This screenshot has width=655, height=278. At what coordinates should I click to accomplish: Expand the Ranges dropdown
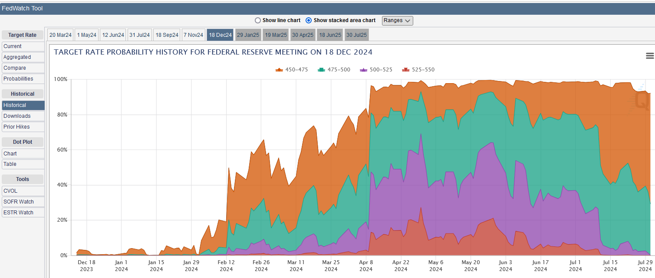pyautogui.click(x=397, y=20)
